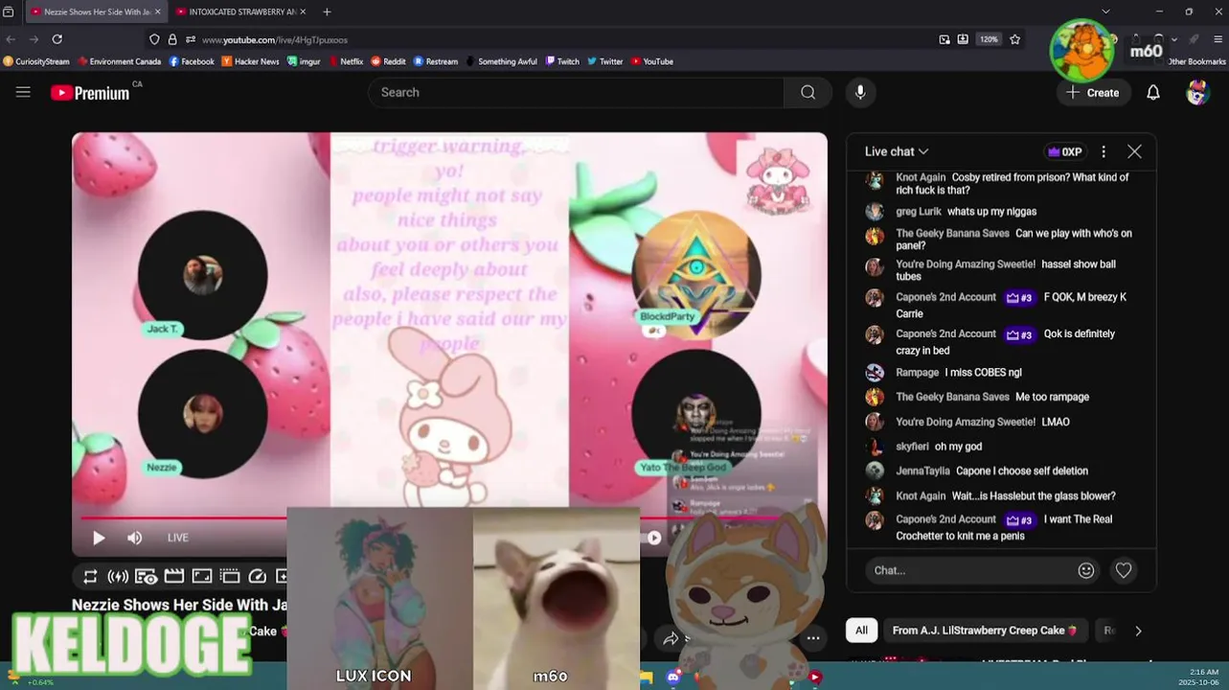Viewport: 1229px width, 690px height.
Task: Click chat username Knot Again about Cosby
Action: pyautogui.click(x=920, y=177)
